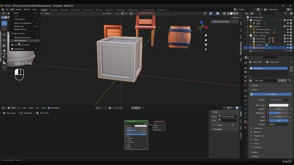Viewport: 294px width, 165px height.
Task: Click the Alpha slider
Action: point(278,121)
